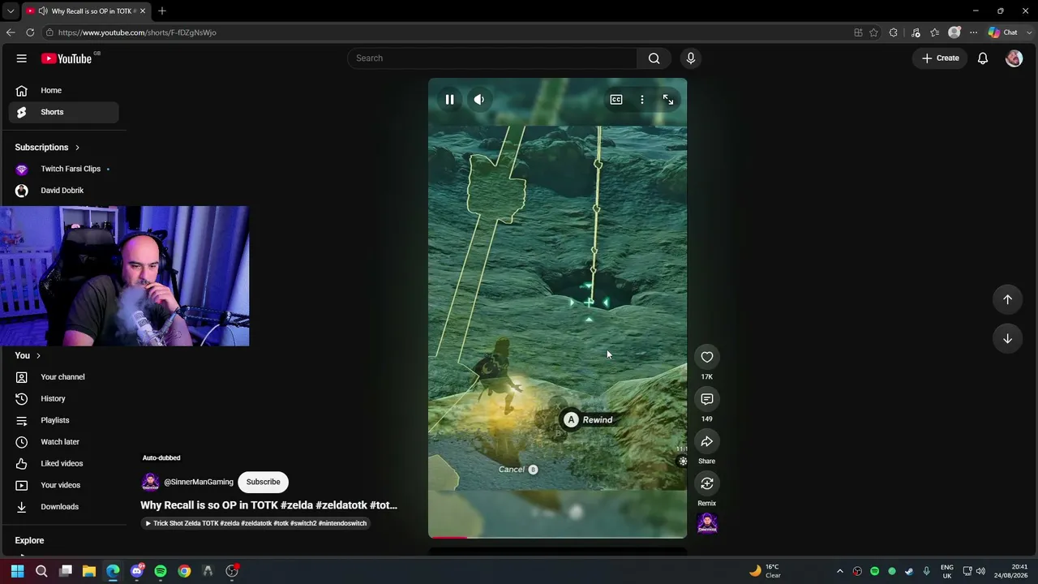Expand the You section

pyautogui.click(x=28, y=356)
